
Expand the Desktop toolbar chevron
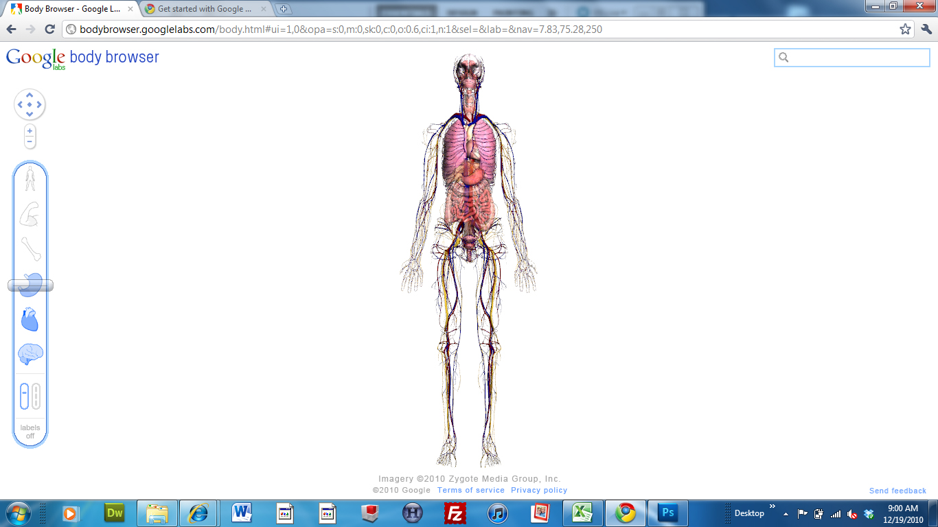pyautogui.click(x=772, y=507)
